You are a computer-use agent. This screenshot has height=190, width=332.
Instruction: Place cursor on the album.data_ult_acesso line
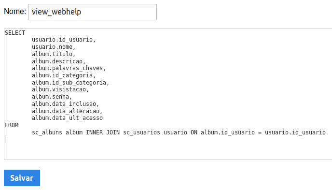coord(67,118)
